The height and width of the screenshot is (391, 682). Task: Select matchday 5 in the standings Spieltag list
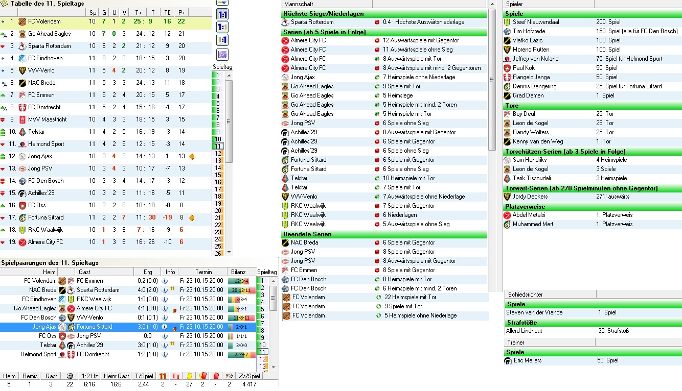(218, 103)
